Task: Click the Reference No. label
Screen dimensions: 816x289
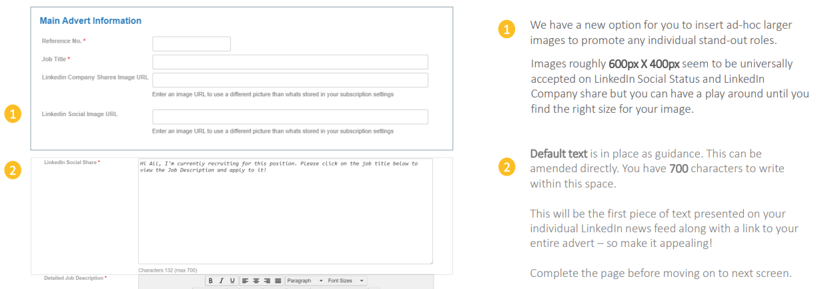Action: pyautogui.click(x=64, y=41)
